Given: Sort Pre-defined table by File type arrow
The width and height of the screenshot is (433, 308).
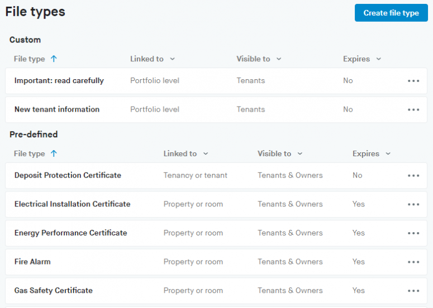Looking at the screenshot, I should click(54, 153).
